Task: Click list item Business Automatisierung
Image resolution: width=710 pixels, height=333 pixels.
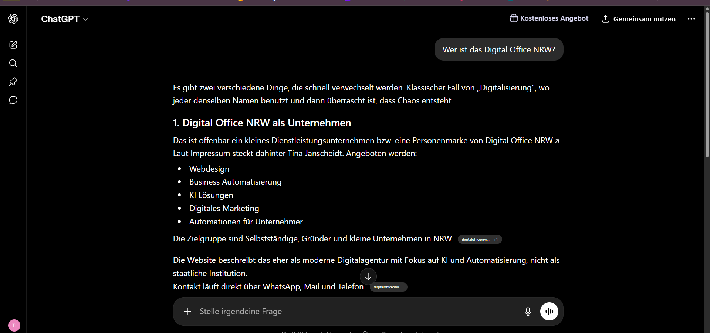Action: tap(235, 182)
